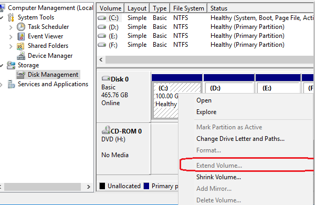Select Shared Folders in the tree

click(x=48, y=46)
